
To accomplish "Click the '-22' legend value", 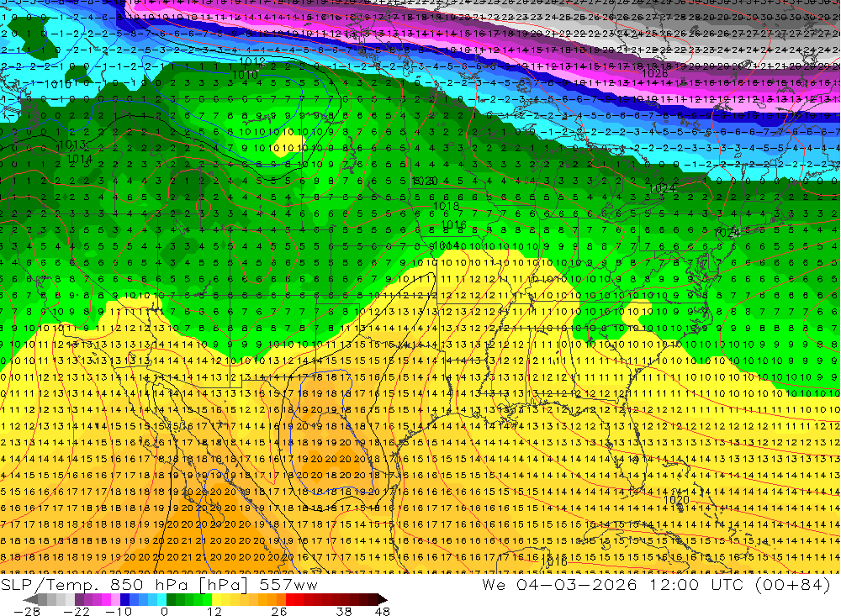I will point(77,611).
